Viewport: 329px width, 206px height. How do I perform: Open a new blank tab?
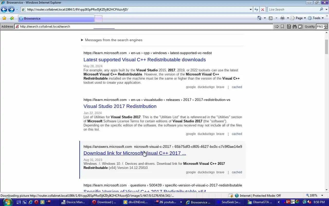click(x=98, y=19)
